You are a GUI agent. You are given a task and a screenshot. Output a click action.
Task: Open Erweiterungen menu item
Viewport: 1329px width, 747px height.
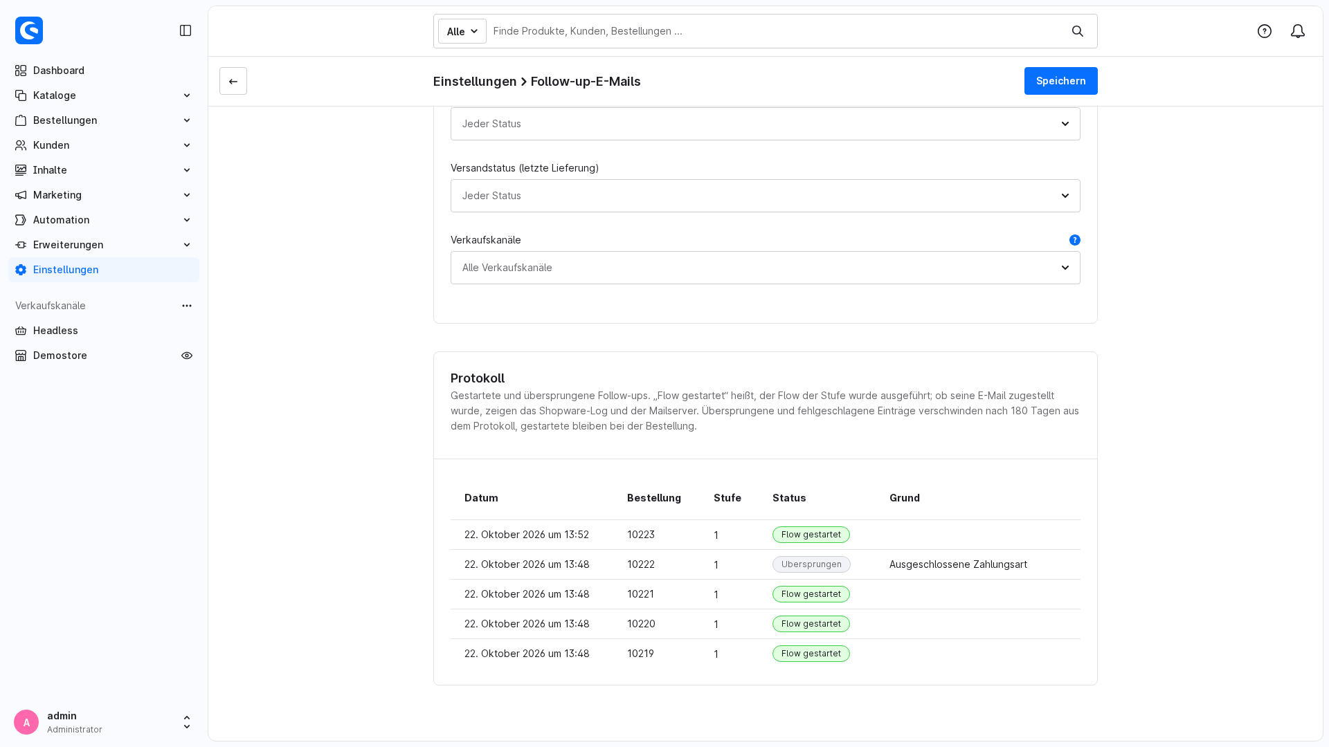point(104,245)
